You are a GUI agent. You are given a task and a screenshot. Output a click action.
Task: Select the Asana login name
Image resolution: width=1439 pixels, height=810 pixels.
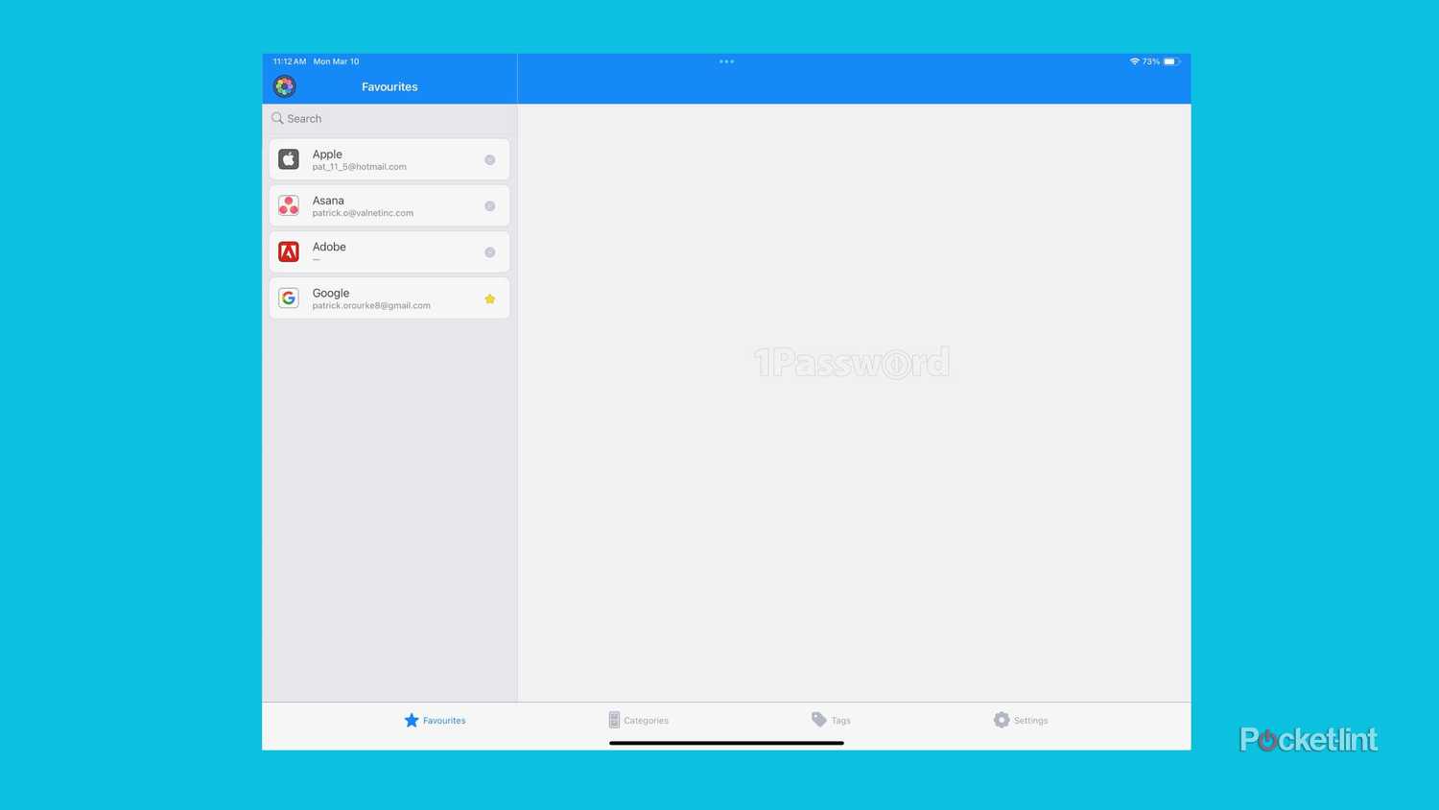(328, 201)
